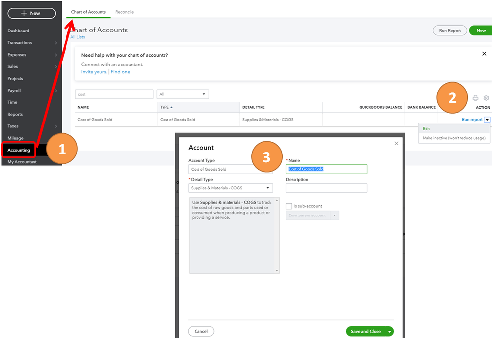Choose Make inactive from the action menu
The image size is (492, 338).
[x=454, y=138]
